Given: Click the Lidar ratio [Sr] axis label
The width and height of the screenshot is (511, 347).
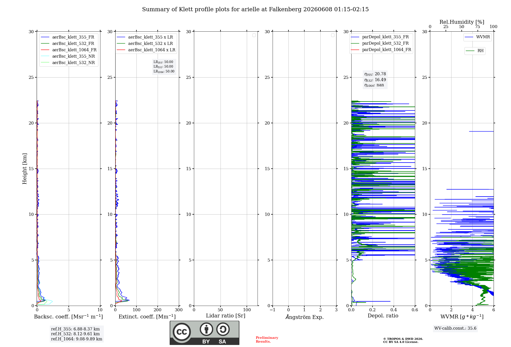Looking at the screenshot, I should click(226, 316).
